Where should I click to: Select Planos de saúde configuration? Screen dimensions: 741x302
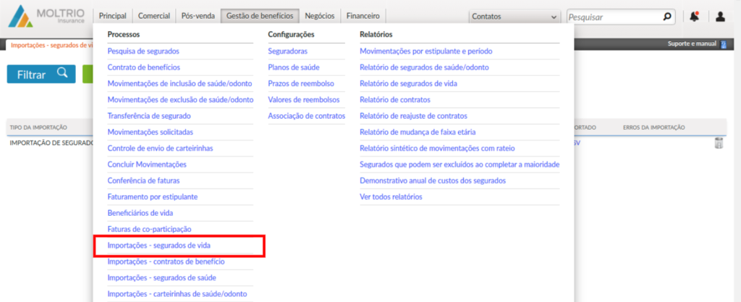pos(294,67)
